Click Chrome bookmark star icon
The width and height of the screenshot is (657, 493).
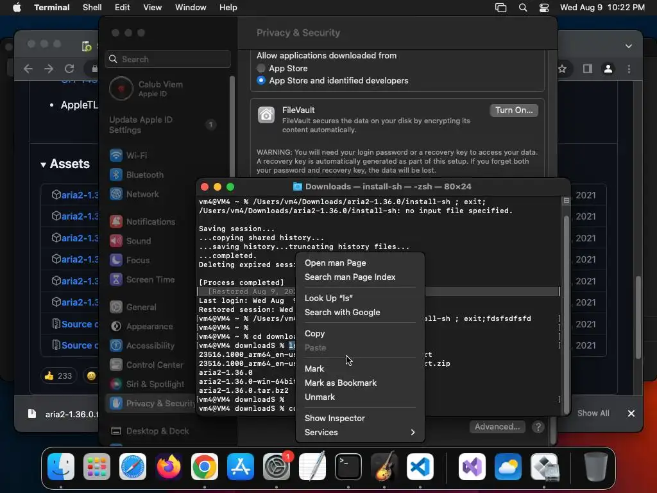[562, 69]
